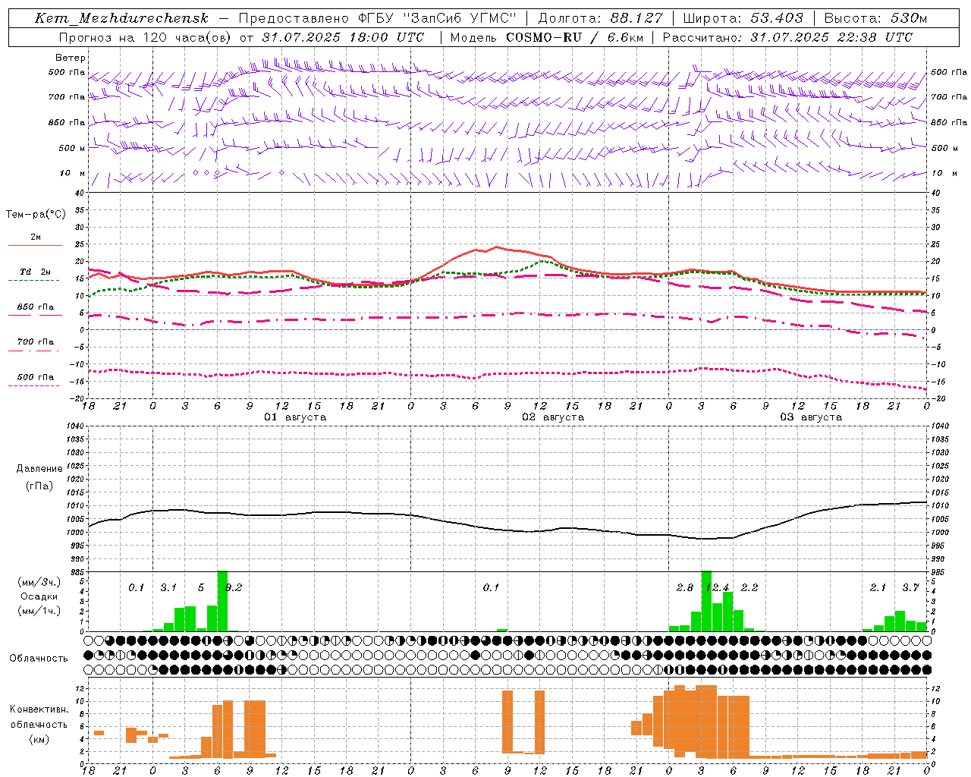Click the 'Td 2м' dew point legend entry
The image size is (971, 777).
tap(36, 272)
